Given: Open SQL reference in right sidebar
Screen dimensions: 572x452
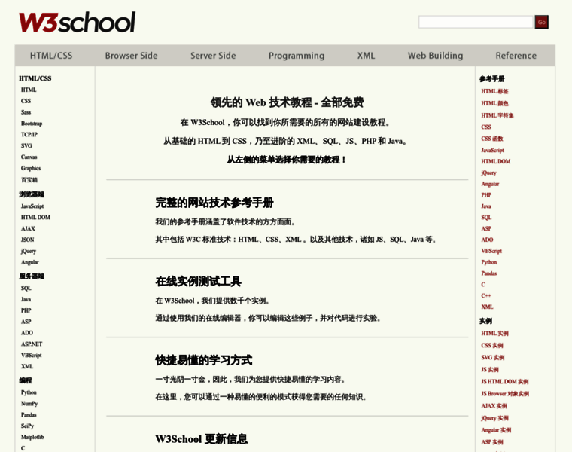Looking at the screenshot, I should click(486, 218).
